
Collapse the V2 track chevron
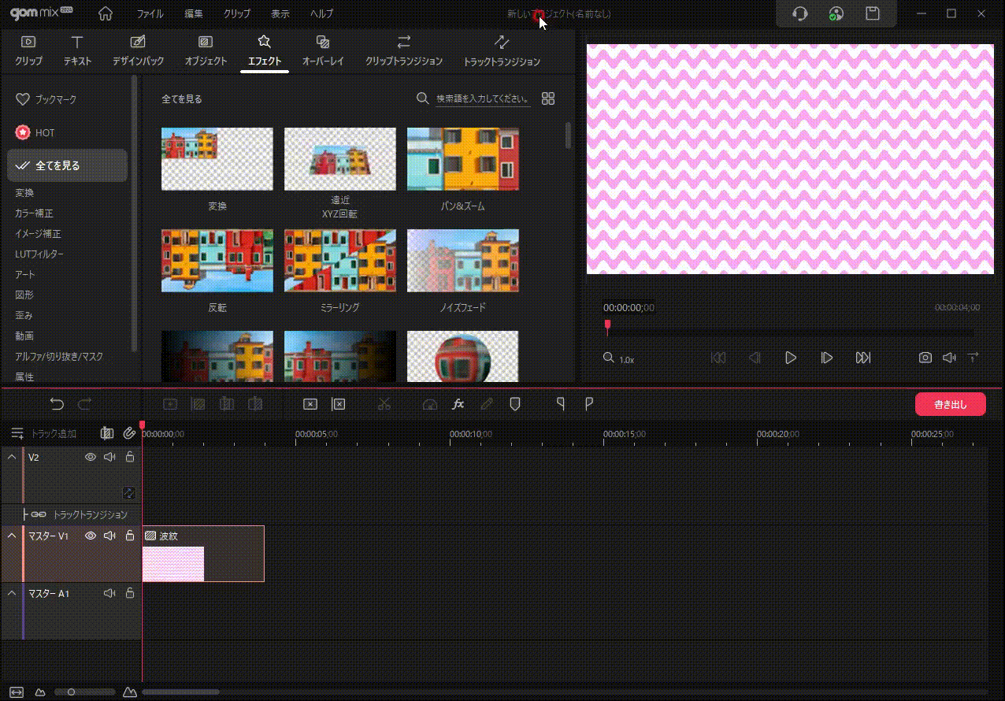tap(12, 457)
